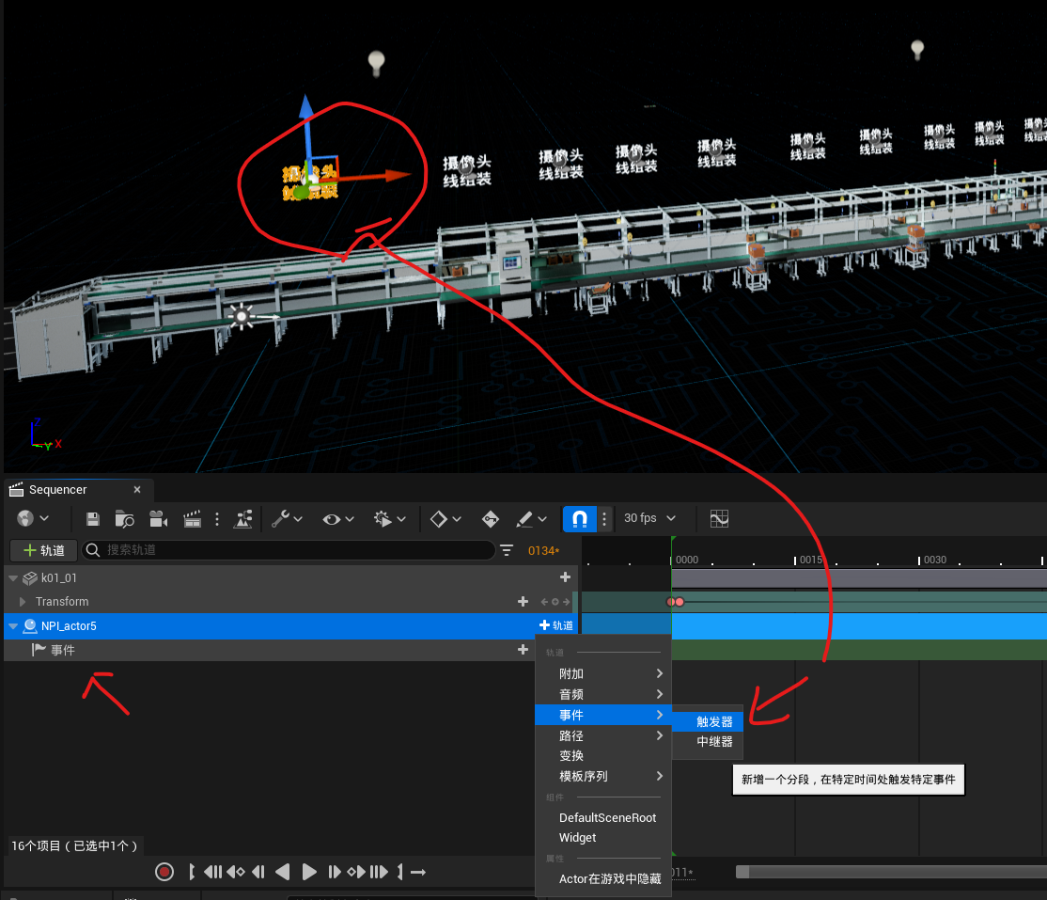1047x900 pixels.
Task: Step forward one frame
Action: click(x=335, y=872)
